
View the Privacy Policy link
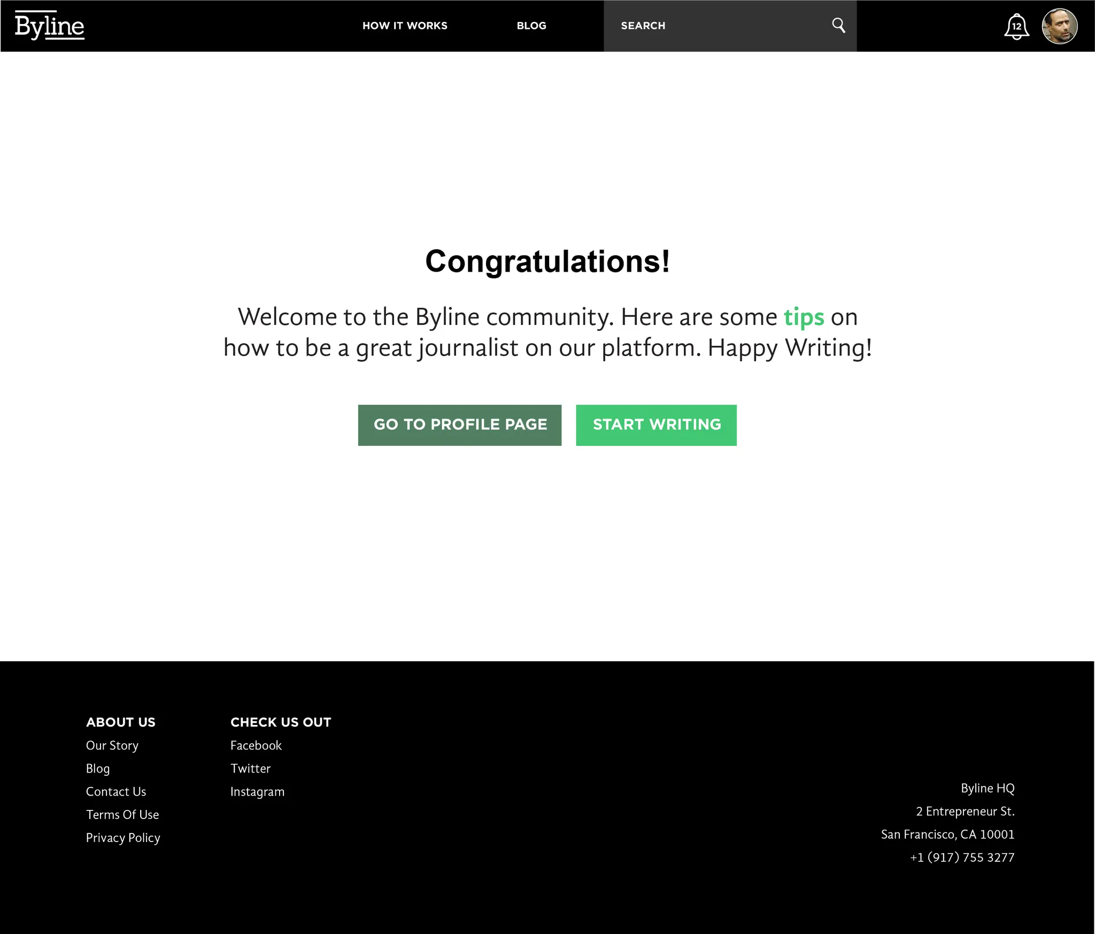(x=123, y=838)
